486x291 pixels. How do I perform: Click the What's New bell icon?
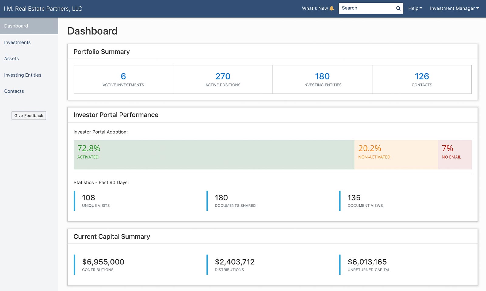(x=332, y=8)
